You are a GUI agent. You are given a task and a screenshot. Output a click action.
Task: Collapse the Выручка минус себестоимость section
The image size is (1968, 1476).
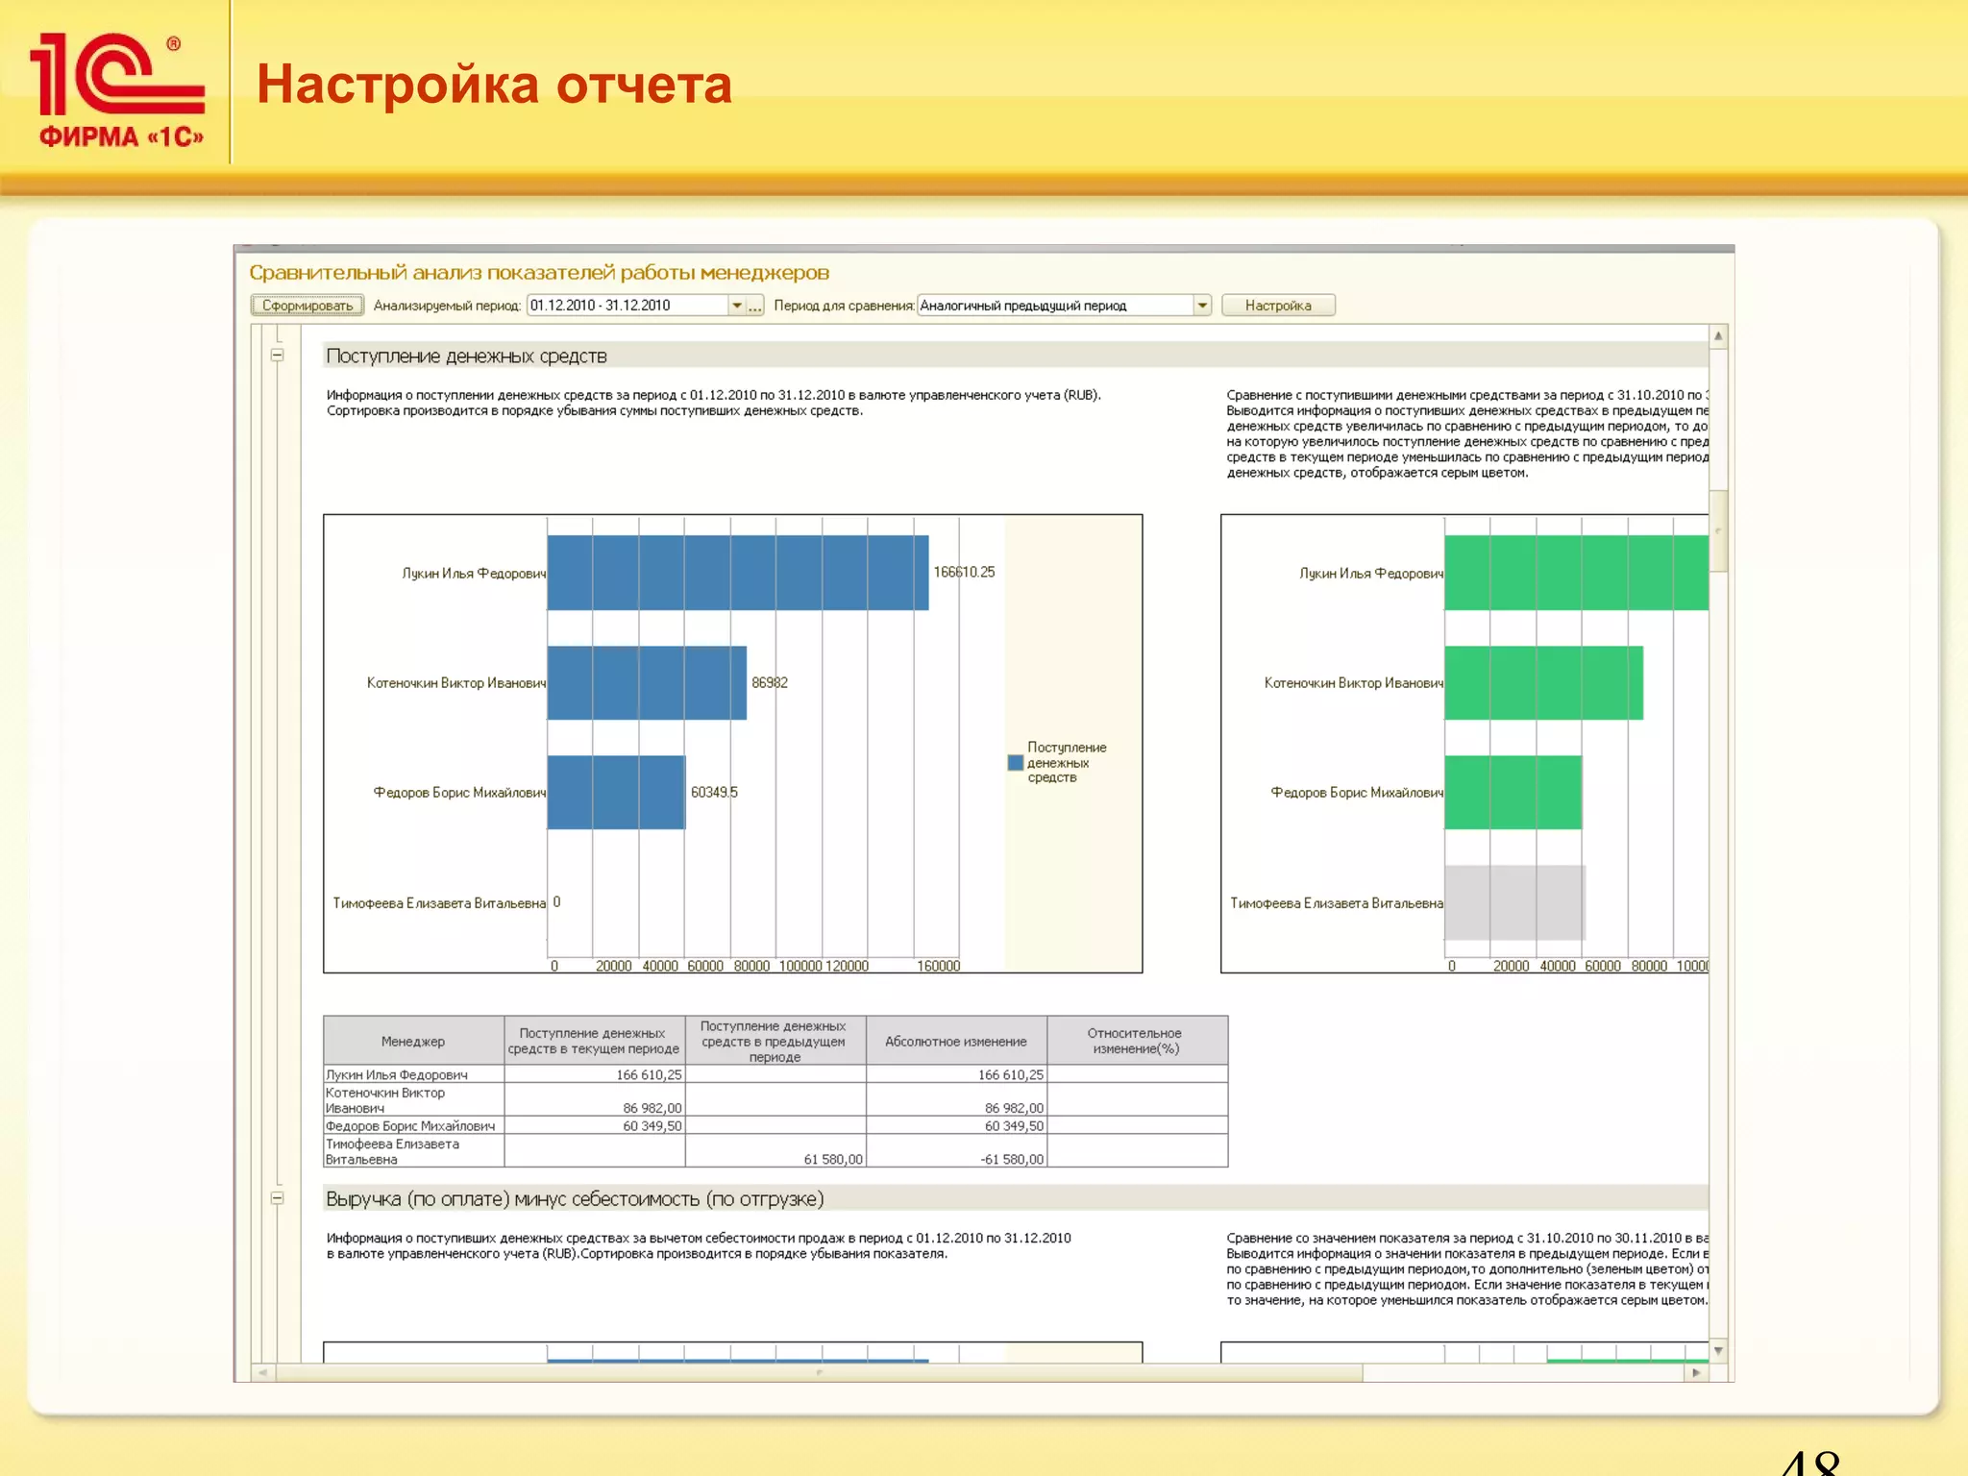(278, 1198)
